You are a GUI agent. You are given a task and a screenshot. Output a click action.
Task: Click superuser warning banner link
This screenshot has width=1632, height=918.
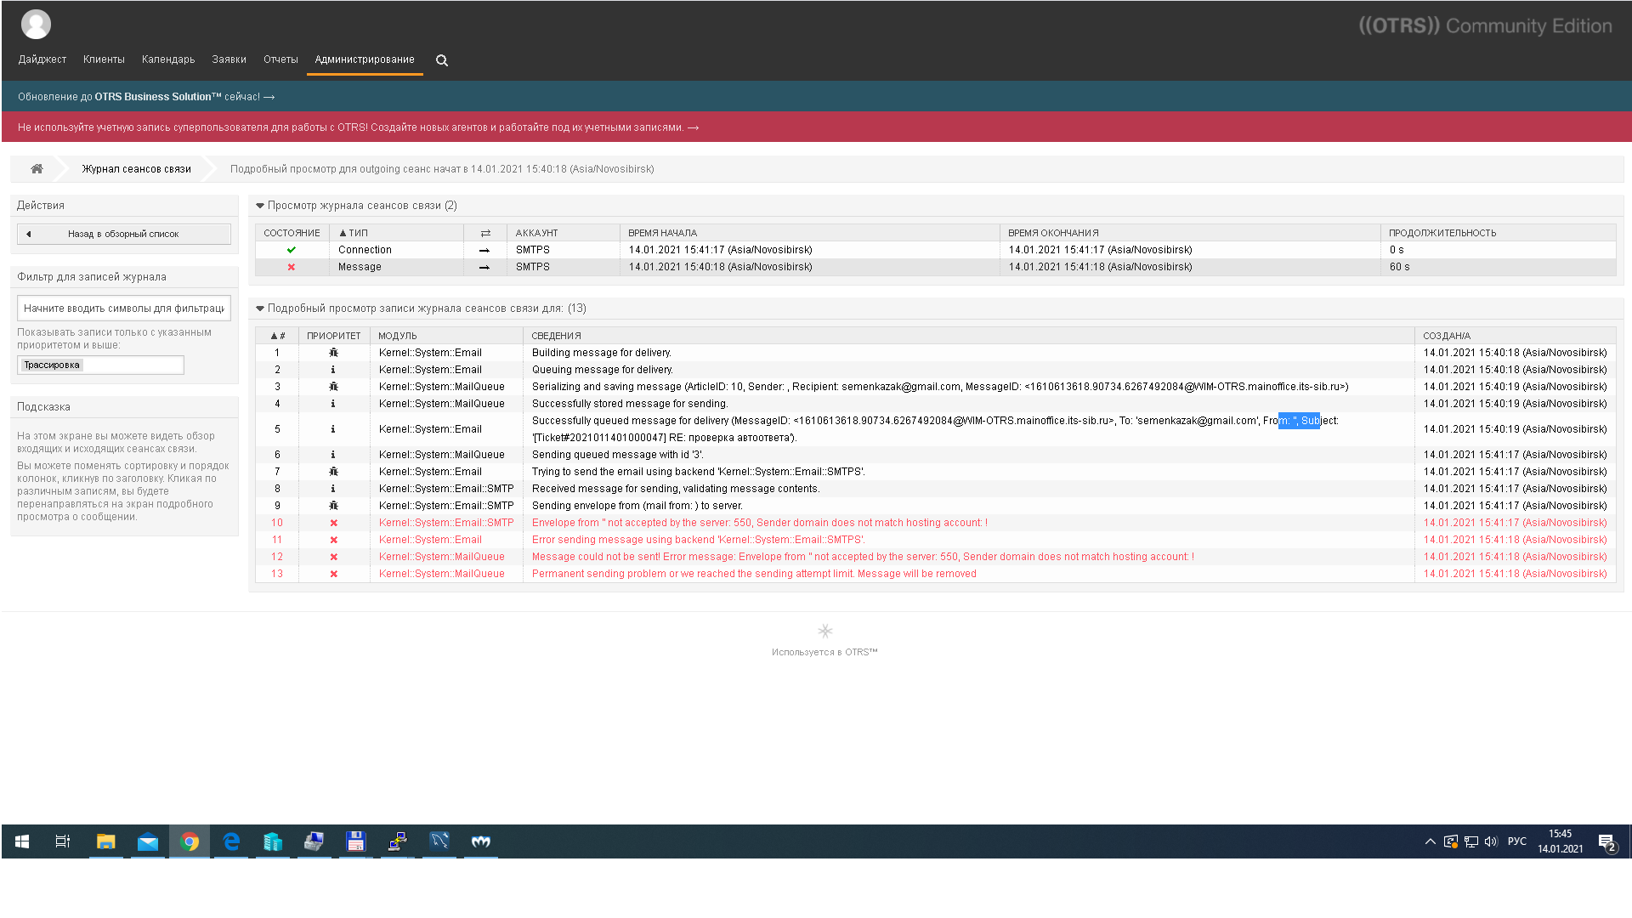pos(358,127)
